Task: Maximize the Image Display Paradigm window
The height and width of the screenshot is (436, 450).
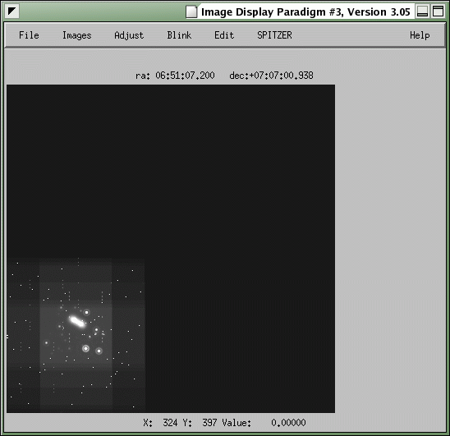Action: (438, 11)
